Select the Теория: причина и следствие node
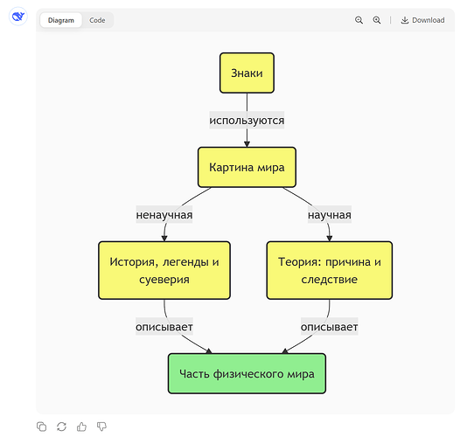 [330, 270]
